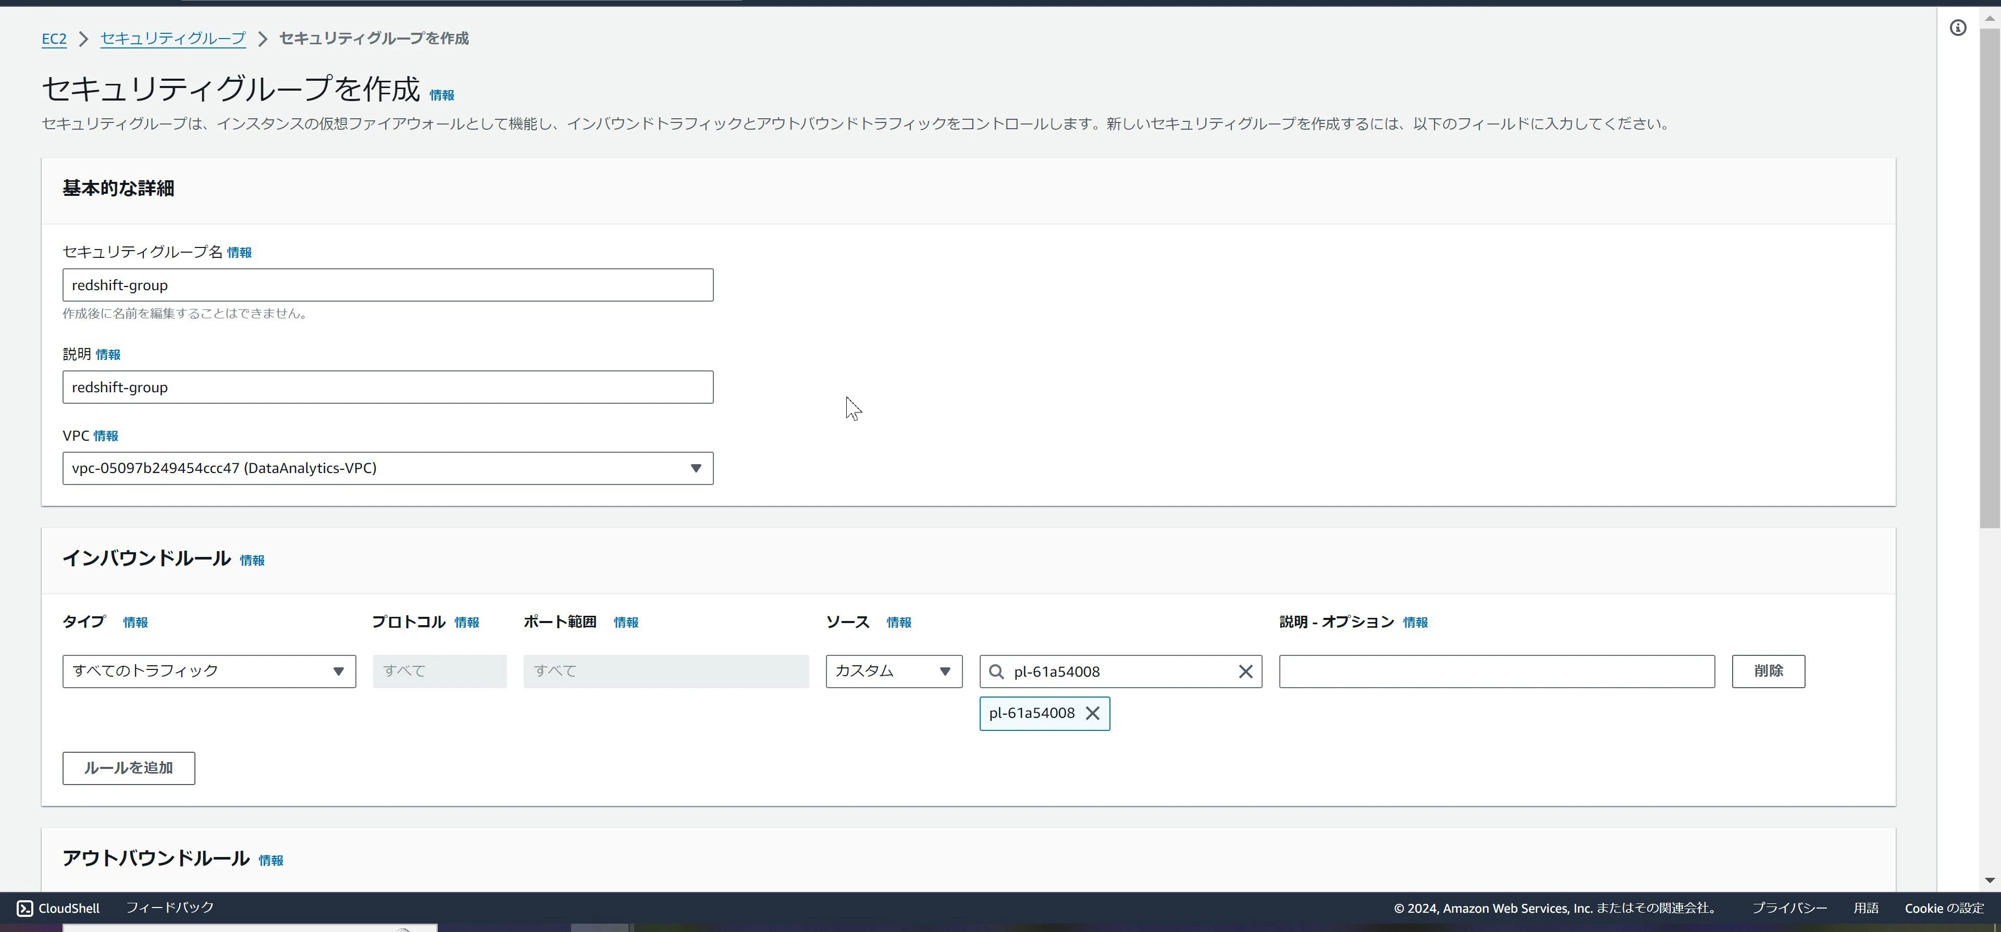This screenshot has height=932, width=2001.
Task: Expand the traffic type dropdown すべてのトラフィック
Action: pos(209,671)
